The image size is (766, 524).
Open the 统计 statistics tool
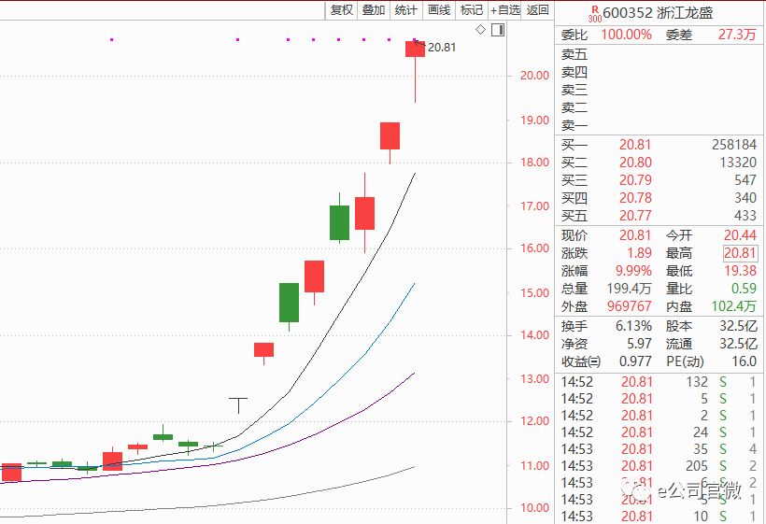point(406,9)
